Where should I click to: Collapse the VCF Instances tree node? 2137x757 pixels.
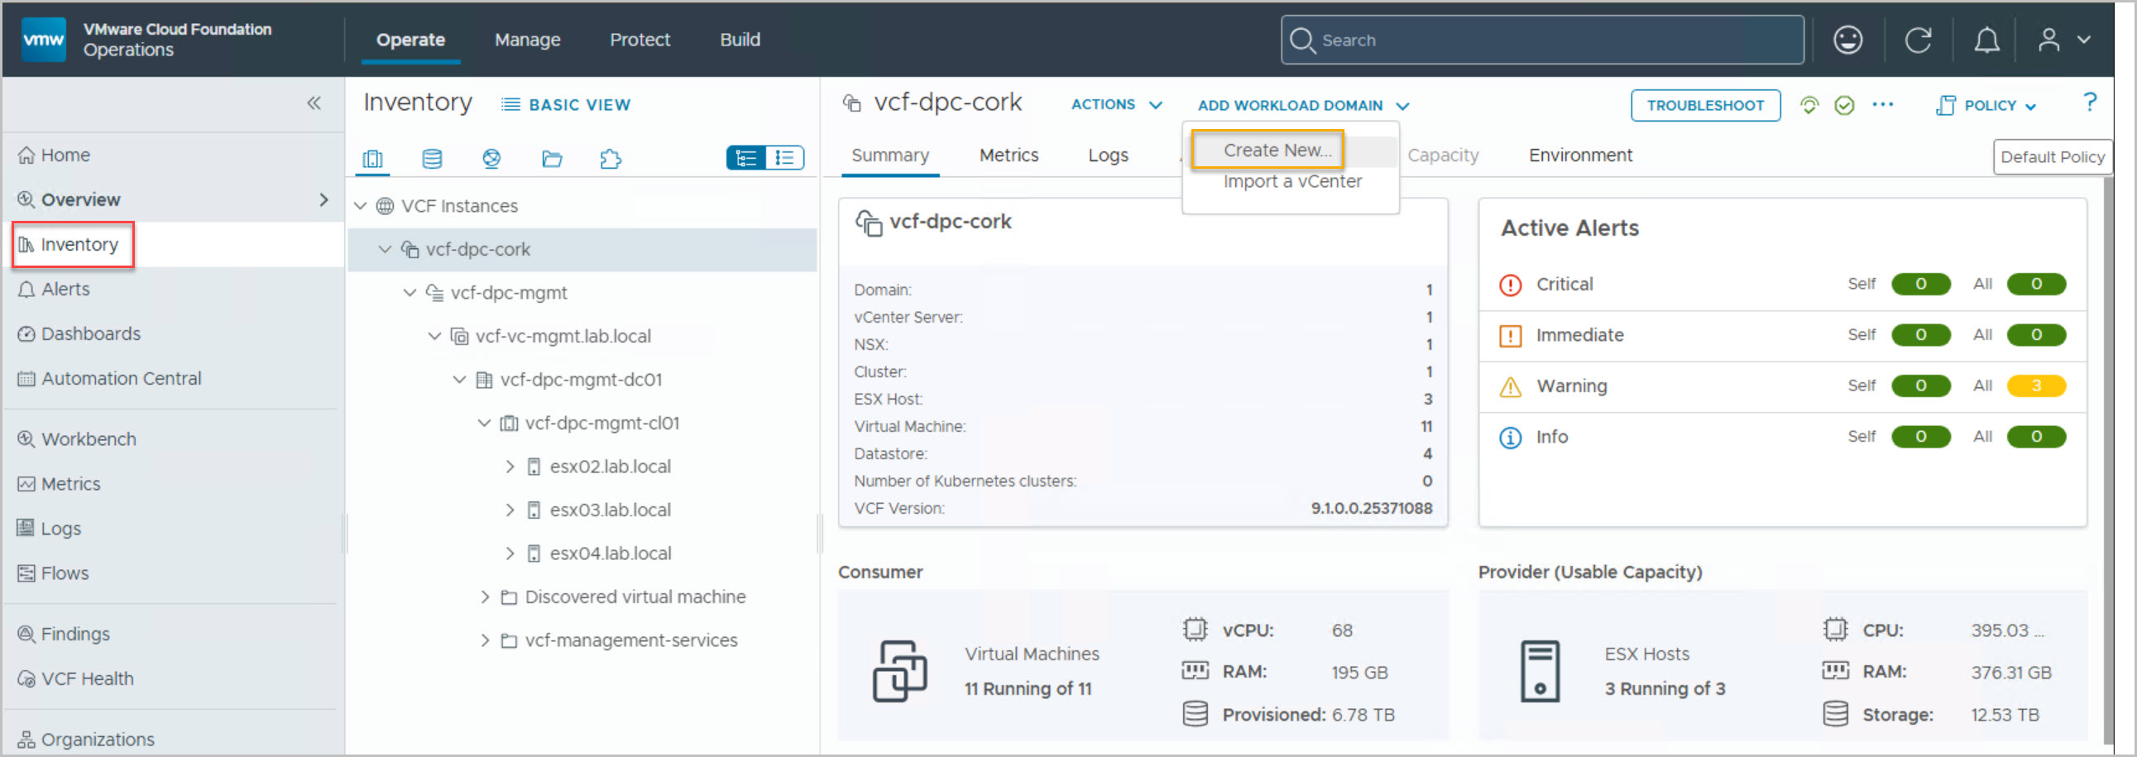point(360,206)
